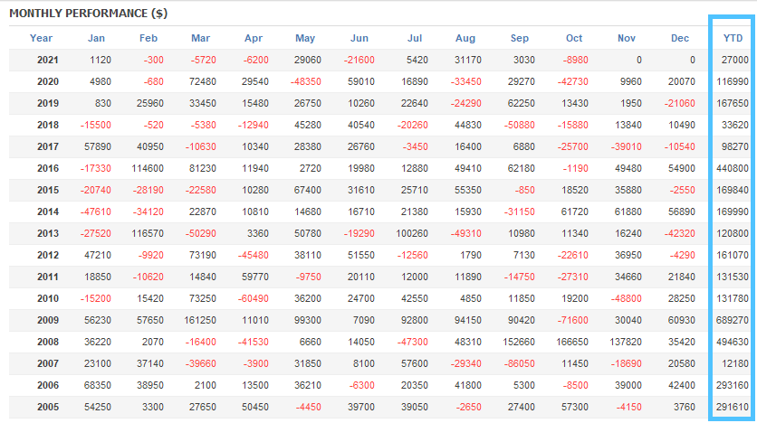Image resolution: width=757 pixels, height=423 pixels.
Task: Click the Aug column header
Action: coord(465,38)
